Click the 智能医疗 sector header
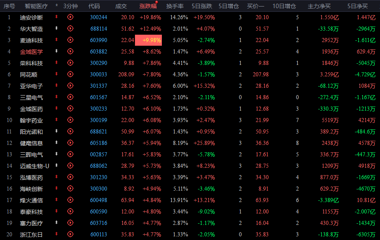 coord(36,6)
